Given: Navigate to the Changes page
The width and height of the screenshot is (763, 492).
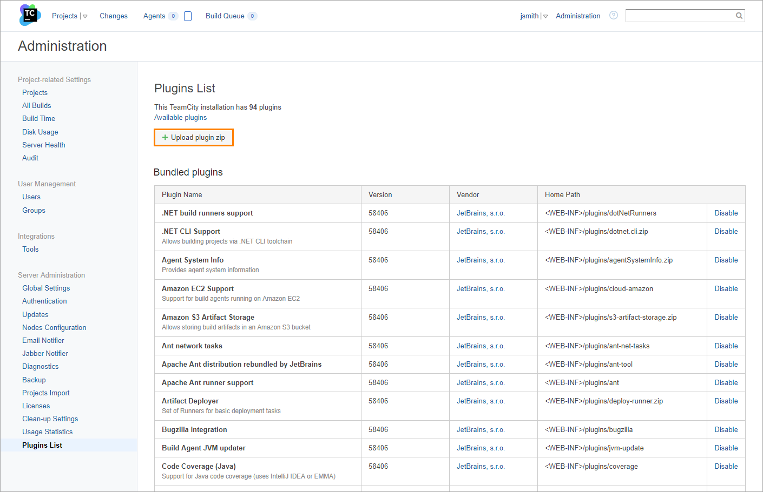Looking at the screenshot, I should [x=113, y=16].
